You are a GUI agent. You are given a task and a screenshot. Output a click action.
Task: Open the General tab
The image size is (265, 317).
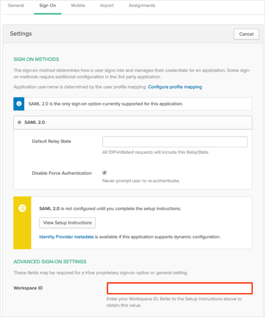pos(16,6)
